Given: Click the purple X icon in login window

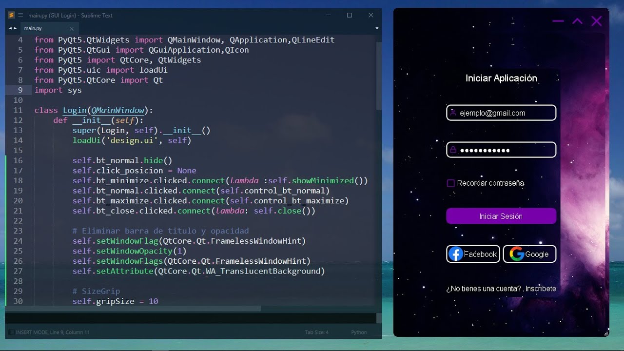Looking at the screenshot, I should coord(597,21).
